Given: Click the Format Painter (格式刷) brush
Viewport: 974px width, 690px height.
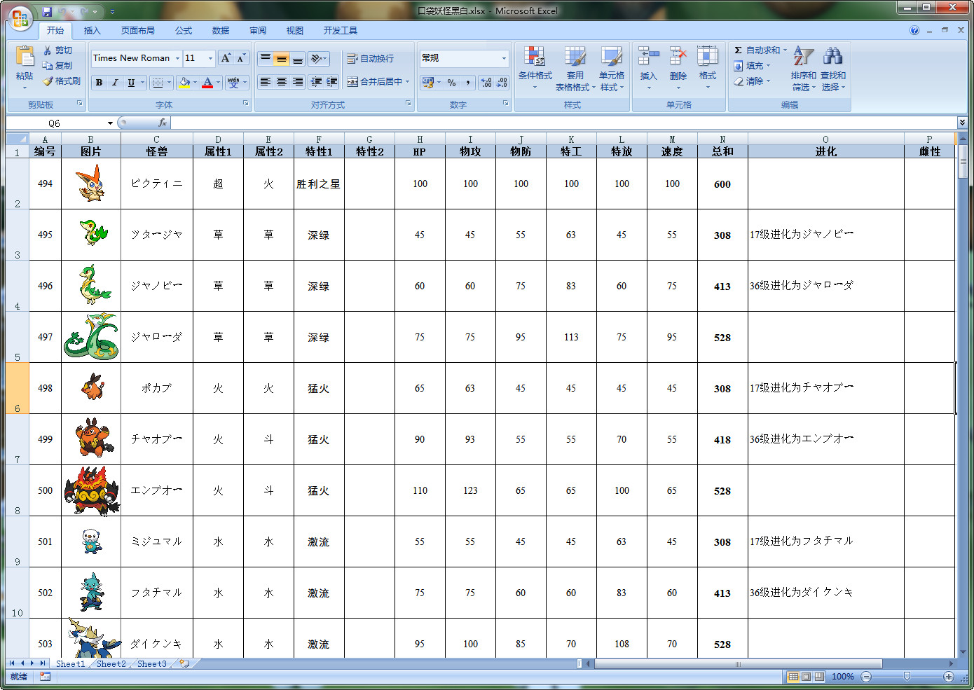Looking at the screenshot, I should (48, 81).
